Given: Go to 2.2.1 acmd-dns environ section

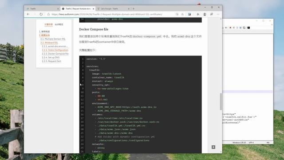Looking at the screenshot, I should [x=55, y=46].
